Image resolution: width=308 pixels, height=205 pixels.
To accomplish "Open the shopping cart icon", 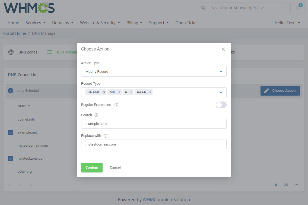I will click(297, 8).
